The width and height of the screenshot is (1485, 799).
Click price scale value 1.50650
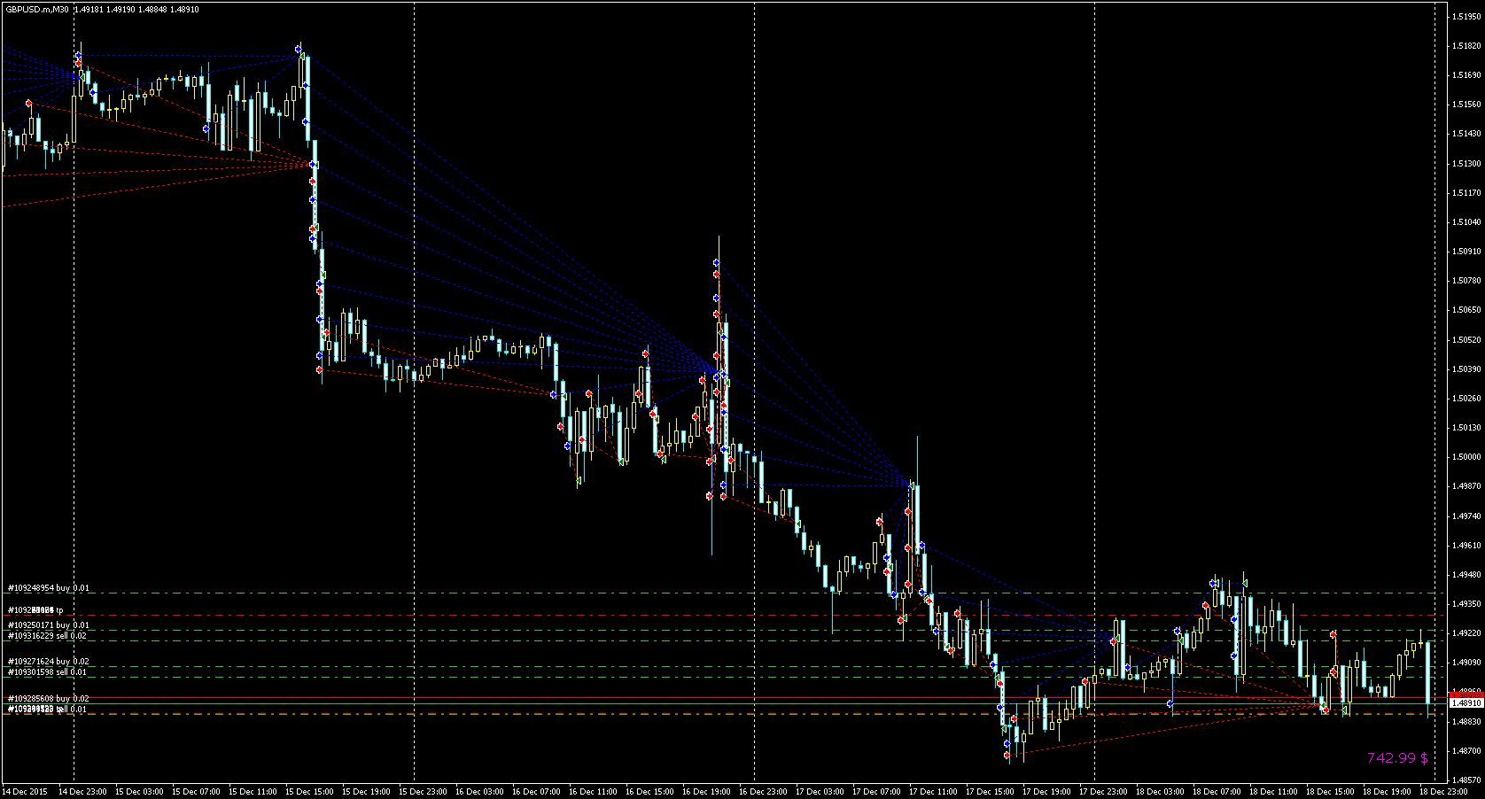pyautogui.click(x=1468, y=310)
